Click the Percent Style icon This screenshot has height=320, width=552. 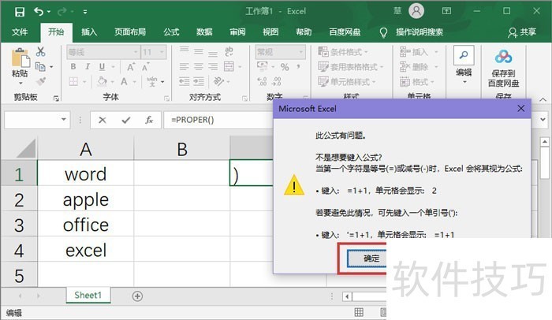(x=285, y=67)
